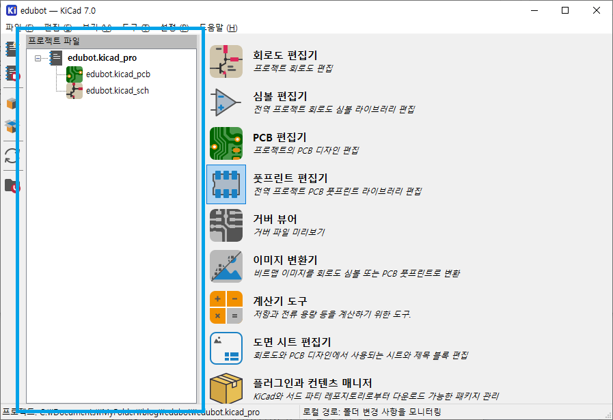Click status bar text '로컬 경로: 폴더 변경 사항을 모니터링'

click(372, 412)
